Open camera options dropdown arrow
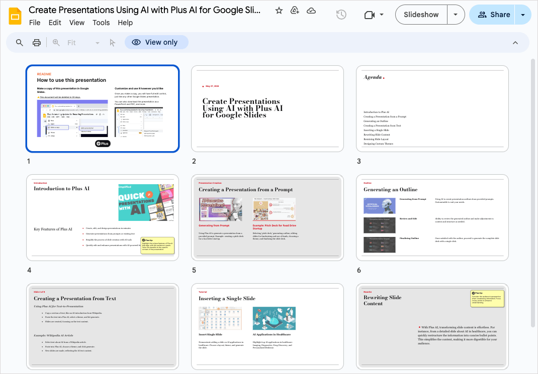 pyautogui.click(x=382, y=15)
